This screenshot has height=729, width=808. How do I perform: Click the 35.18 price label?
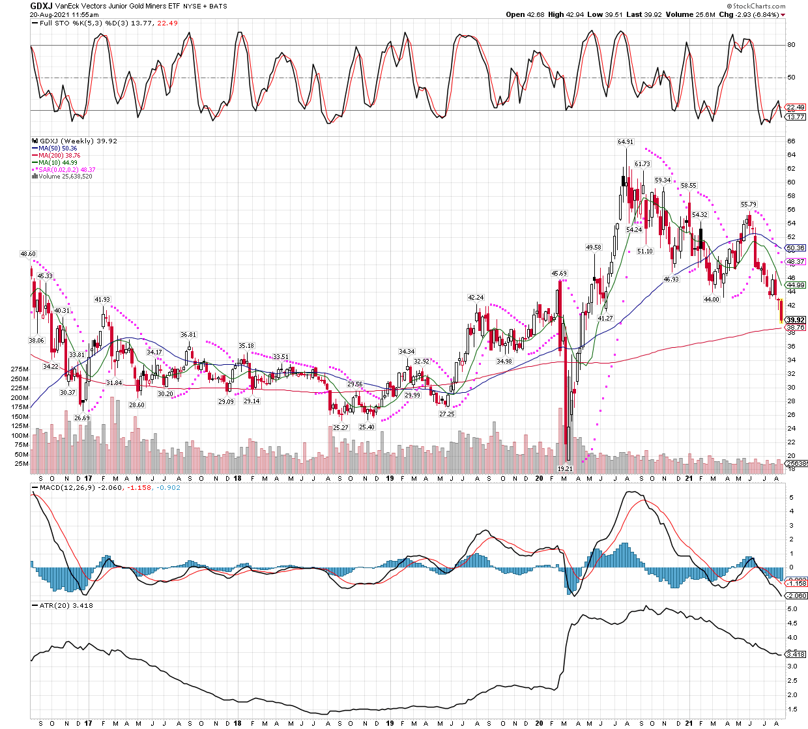click(246, 346)
